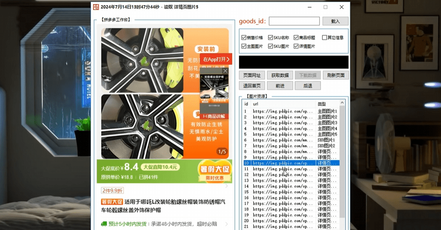
Task: Click the 下载数据 button
Action: [x=308, y=75]
